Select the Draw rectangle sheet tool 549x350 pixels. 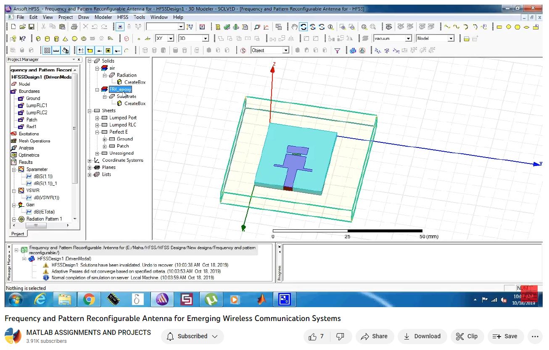coord(499,27)
